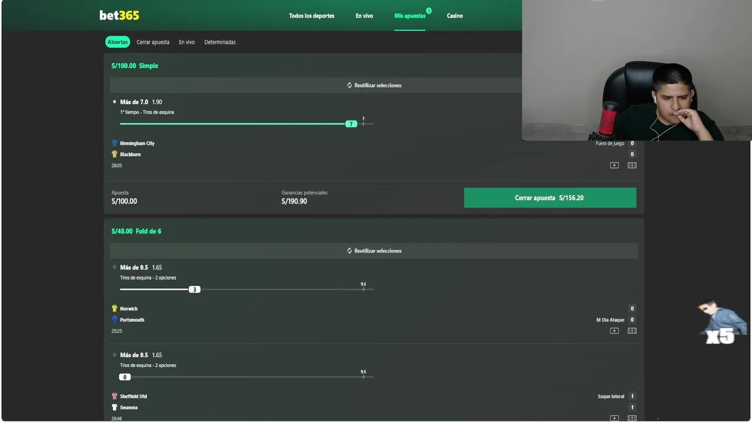Screen dimensions: 752x423
Task: Click Swansea shirt icon
Action: click(x=115, y=408)
